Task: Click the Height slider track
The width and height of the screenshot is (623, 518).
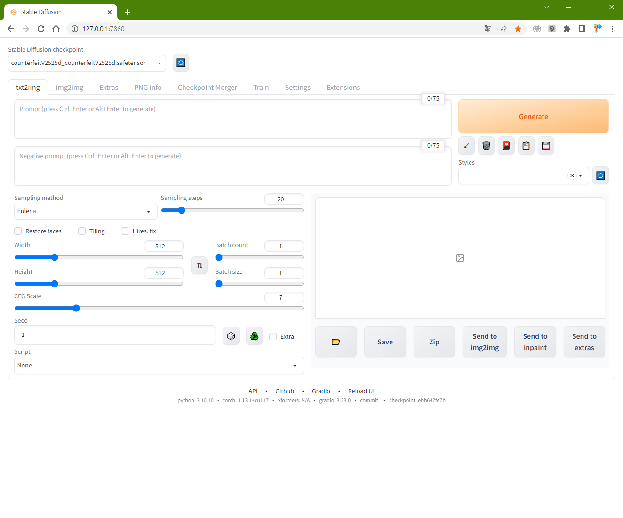Action: [99, 284]
